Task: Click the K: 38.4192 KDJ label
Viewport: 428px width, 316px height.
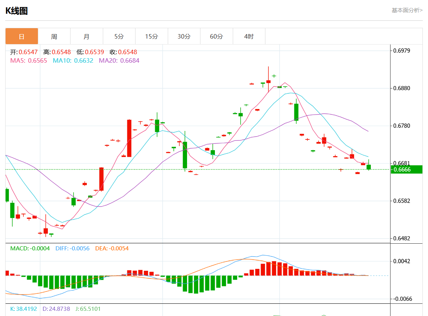Action: [x=23, y=309]
